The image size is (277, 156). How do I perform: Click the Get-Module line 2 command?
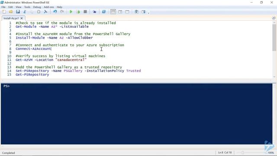coord(26,27)
